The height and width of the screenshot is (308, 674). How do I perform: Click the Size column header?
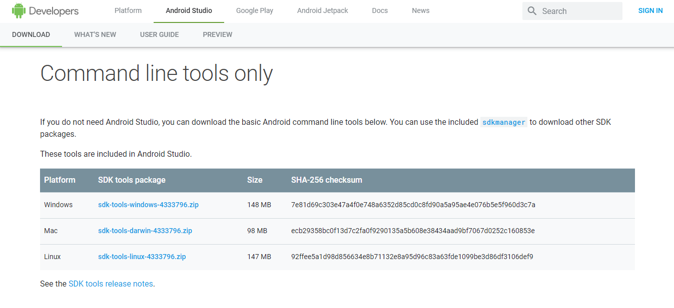[x=255, y=180]
